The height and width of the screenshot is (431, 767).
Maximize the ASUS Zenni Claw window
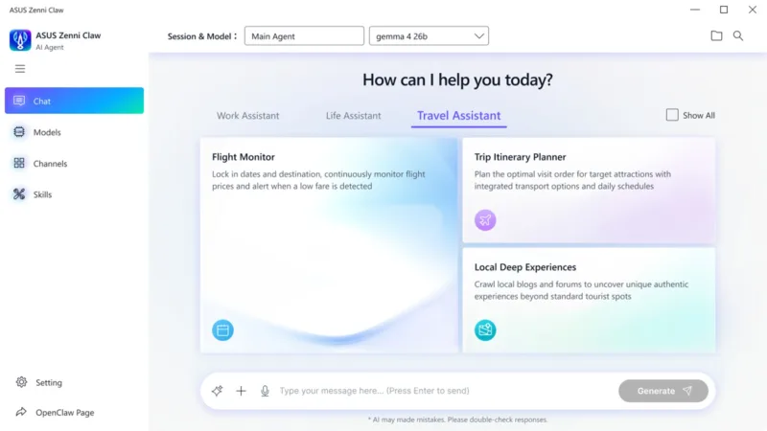[724, 10]
